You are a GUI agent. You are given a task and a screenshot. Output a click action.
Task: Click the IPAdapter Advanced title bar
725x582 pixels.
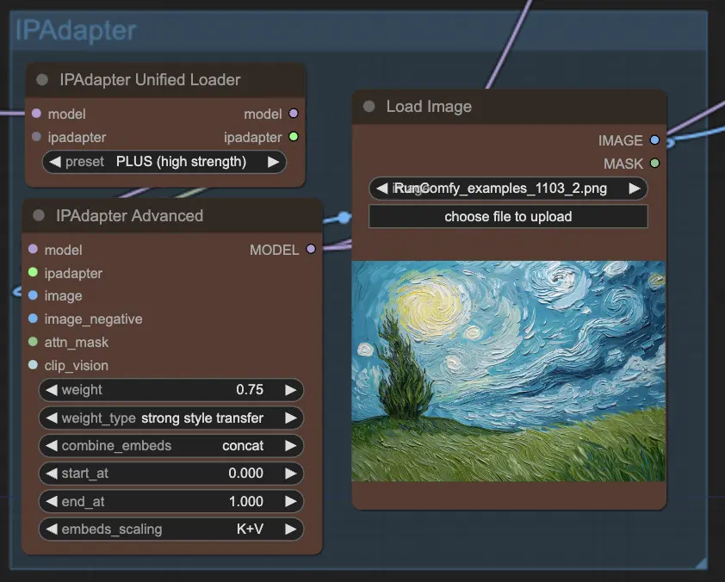pyautogui.click(x=171, y=215)
